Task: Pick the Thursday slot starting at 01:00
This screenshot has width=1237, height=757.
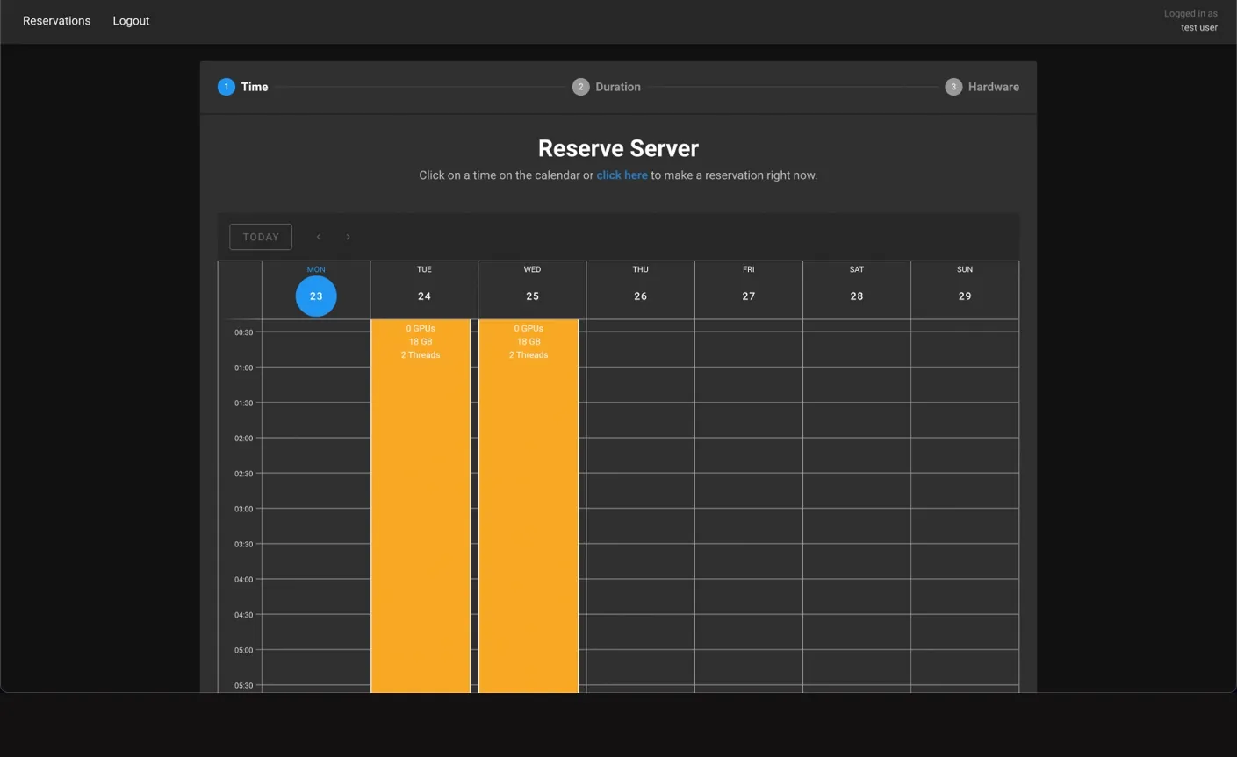Action: click(641, 385)
